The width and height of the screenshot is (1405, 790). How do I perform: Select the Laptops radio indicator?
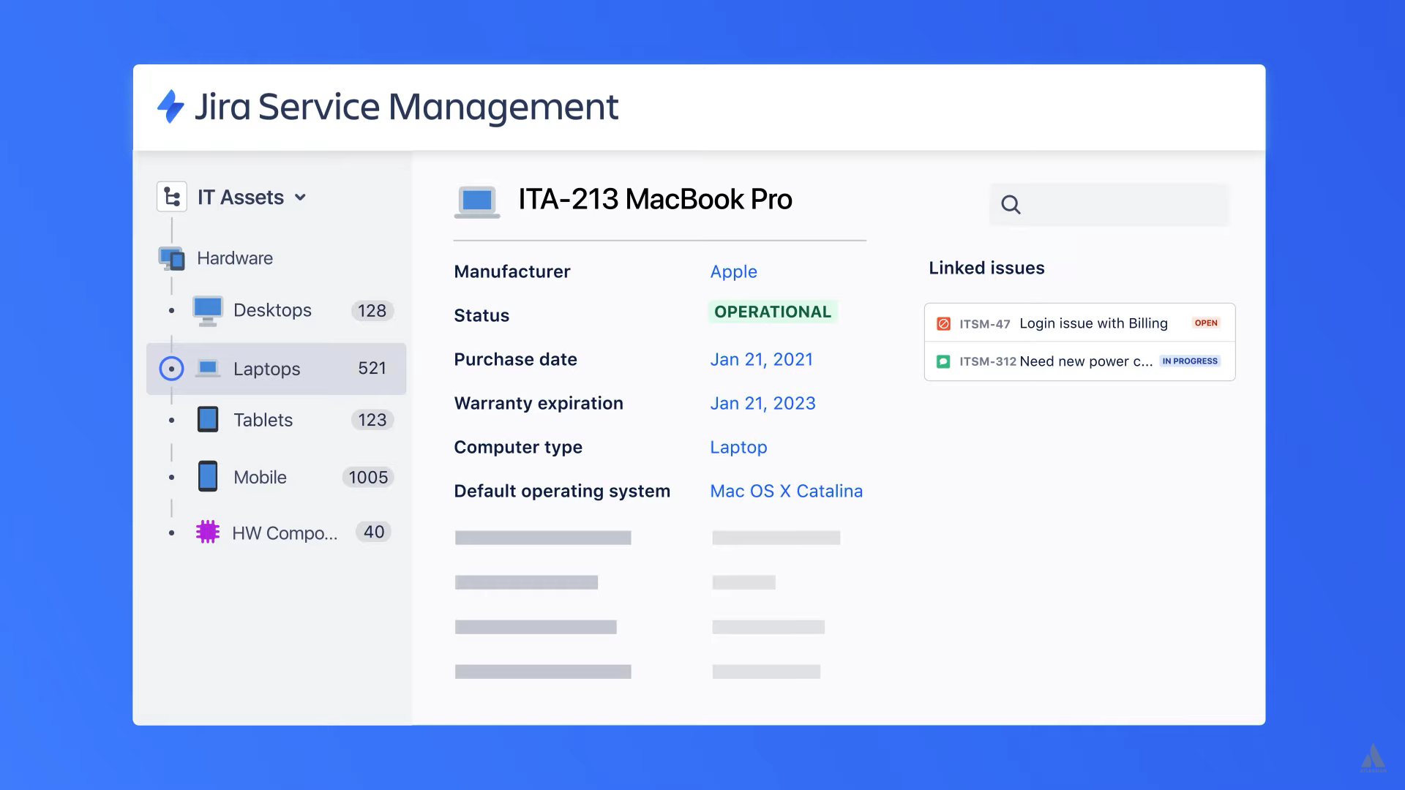tap(171, 369)
